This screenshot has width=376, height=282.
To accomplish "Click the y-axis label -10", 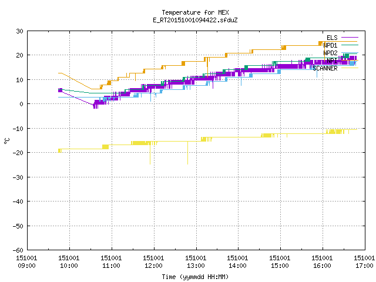I will pos(18,129).
